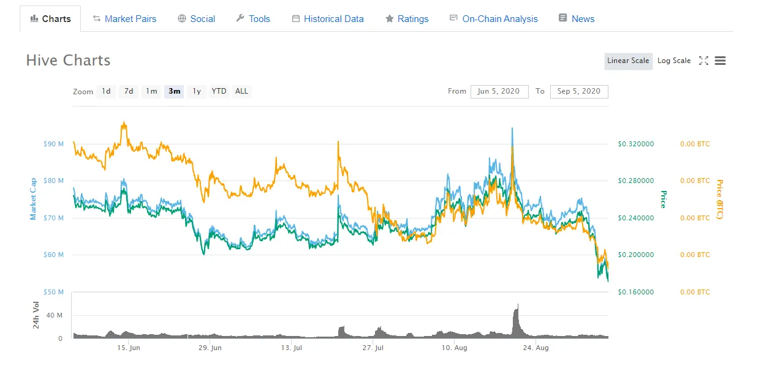Click the orange Price (BTC) axis label
The image size is (761, 366).
pos(719,200)
